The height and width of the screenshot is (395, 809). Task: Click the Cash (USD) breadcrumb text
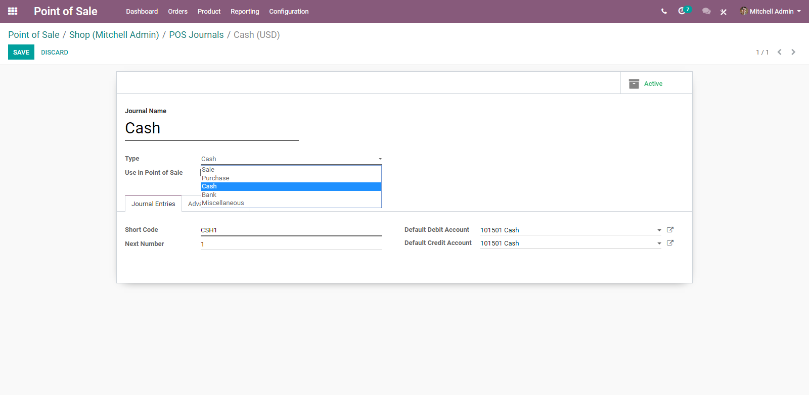click(256, 35)
